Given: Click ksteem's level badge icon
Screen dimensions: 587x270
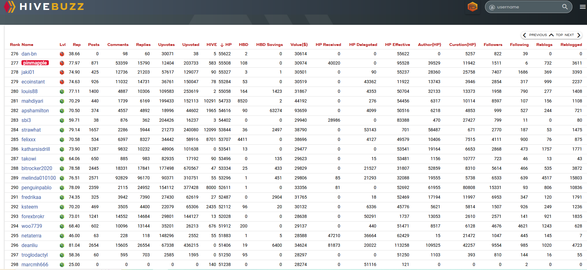Looking at the screenshot, I should (62, 207).
